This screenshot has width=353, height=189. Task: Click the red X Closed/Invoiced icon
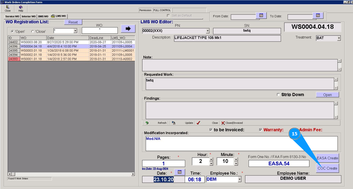click(x=223, y=123)
